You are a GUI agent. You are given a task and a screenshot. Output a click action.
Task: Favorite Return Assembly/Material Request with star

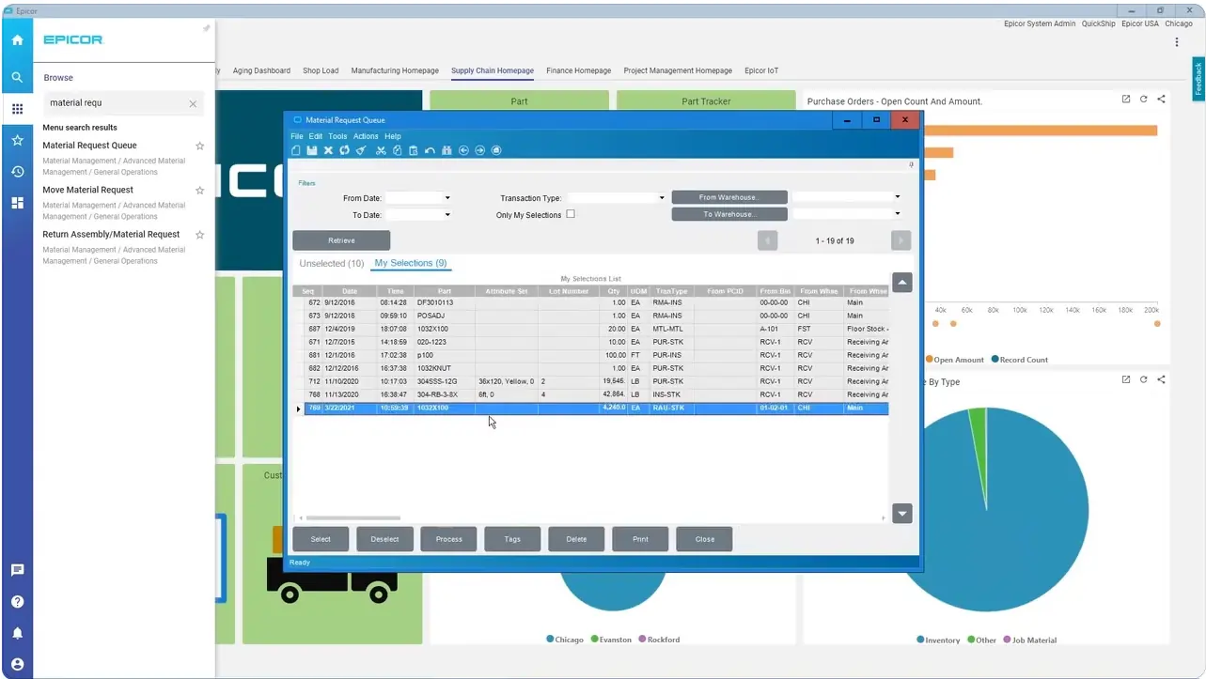point(199,235)
